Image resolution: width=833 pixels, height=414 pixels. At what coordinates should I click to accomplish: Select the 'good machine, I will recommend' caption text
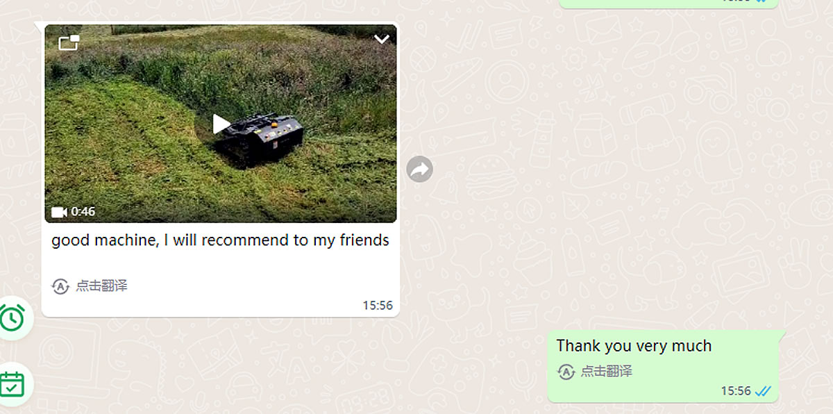click(220, 240)
